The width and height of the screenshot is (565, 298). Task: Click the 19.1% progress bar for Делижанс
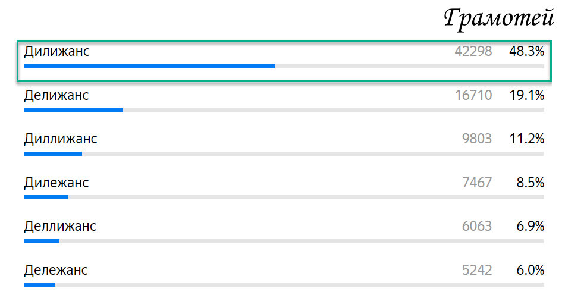point(284,110)
